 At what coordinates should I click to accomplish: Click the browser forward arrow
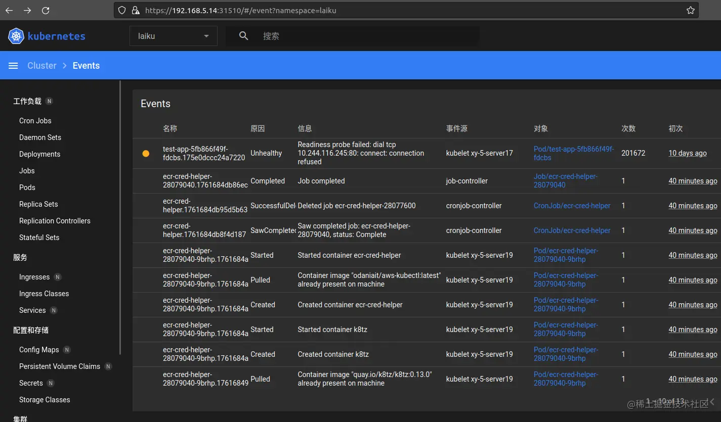pos(27,10)
